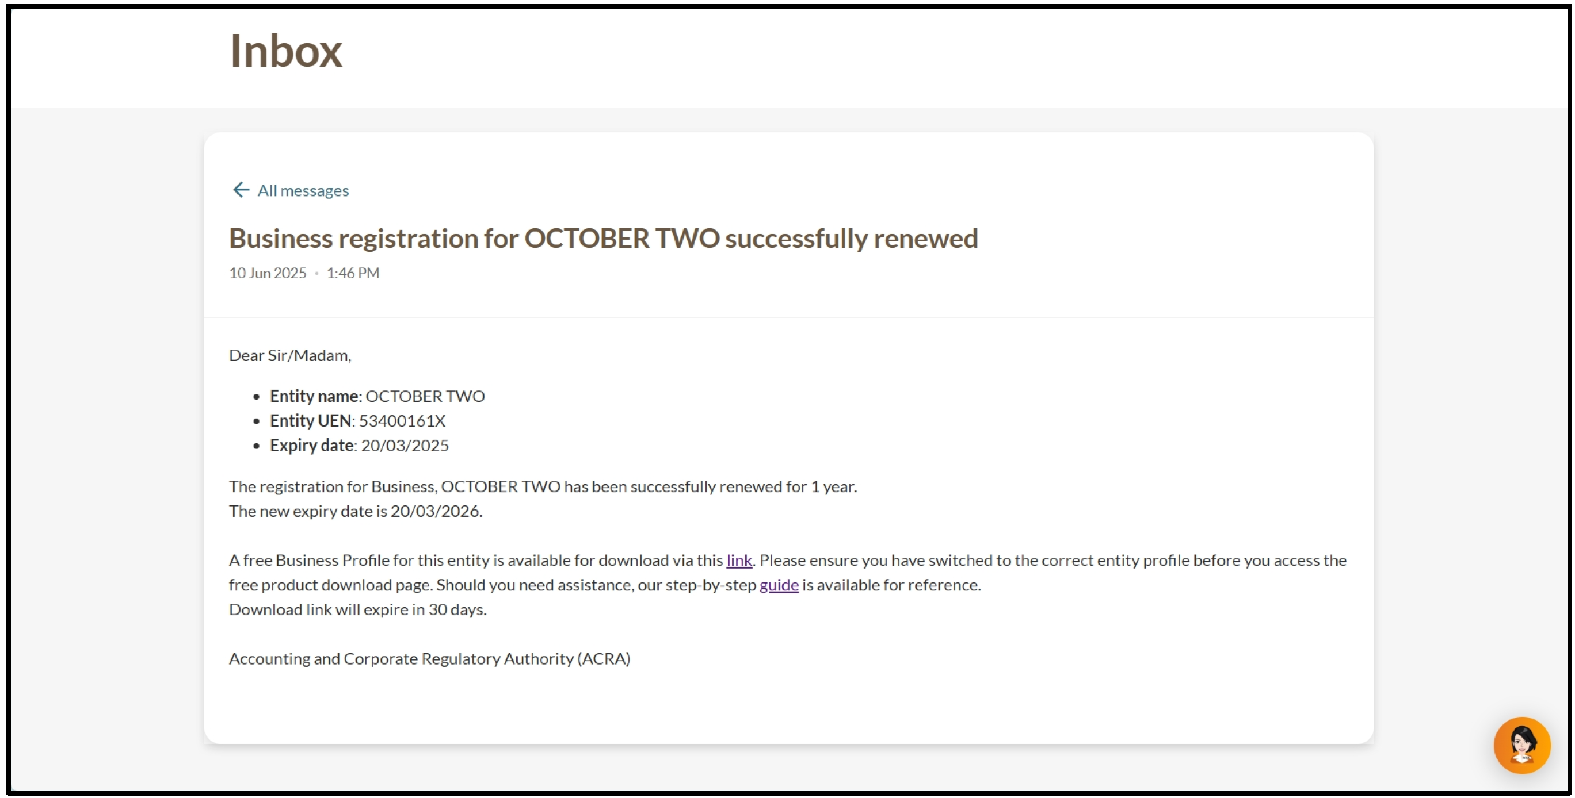Click the entity name value OCTOBER TWO
This screenshot has height=798, width=1575.
pos(425,397)
